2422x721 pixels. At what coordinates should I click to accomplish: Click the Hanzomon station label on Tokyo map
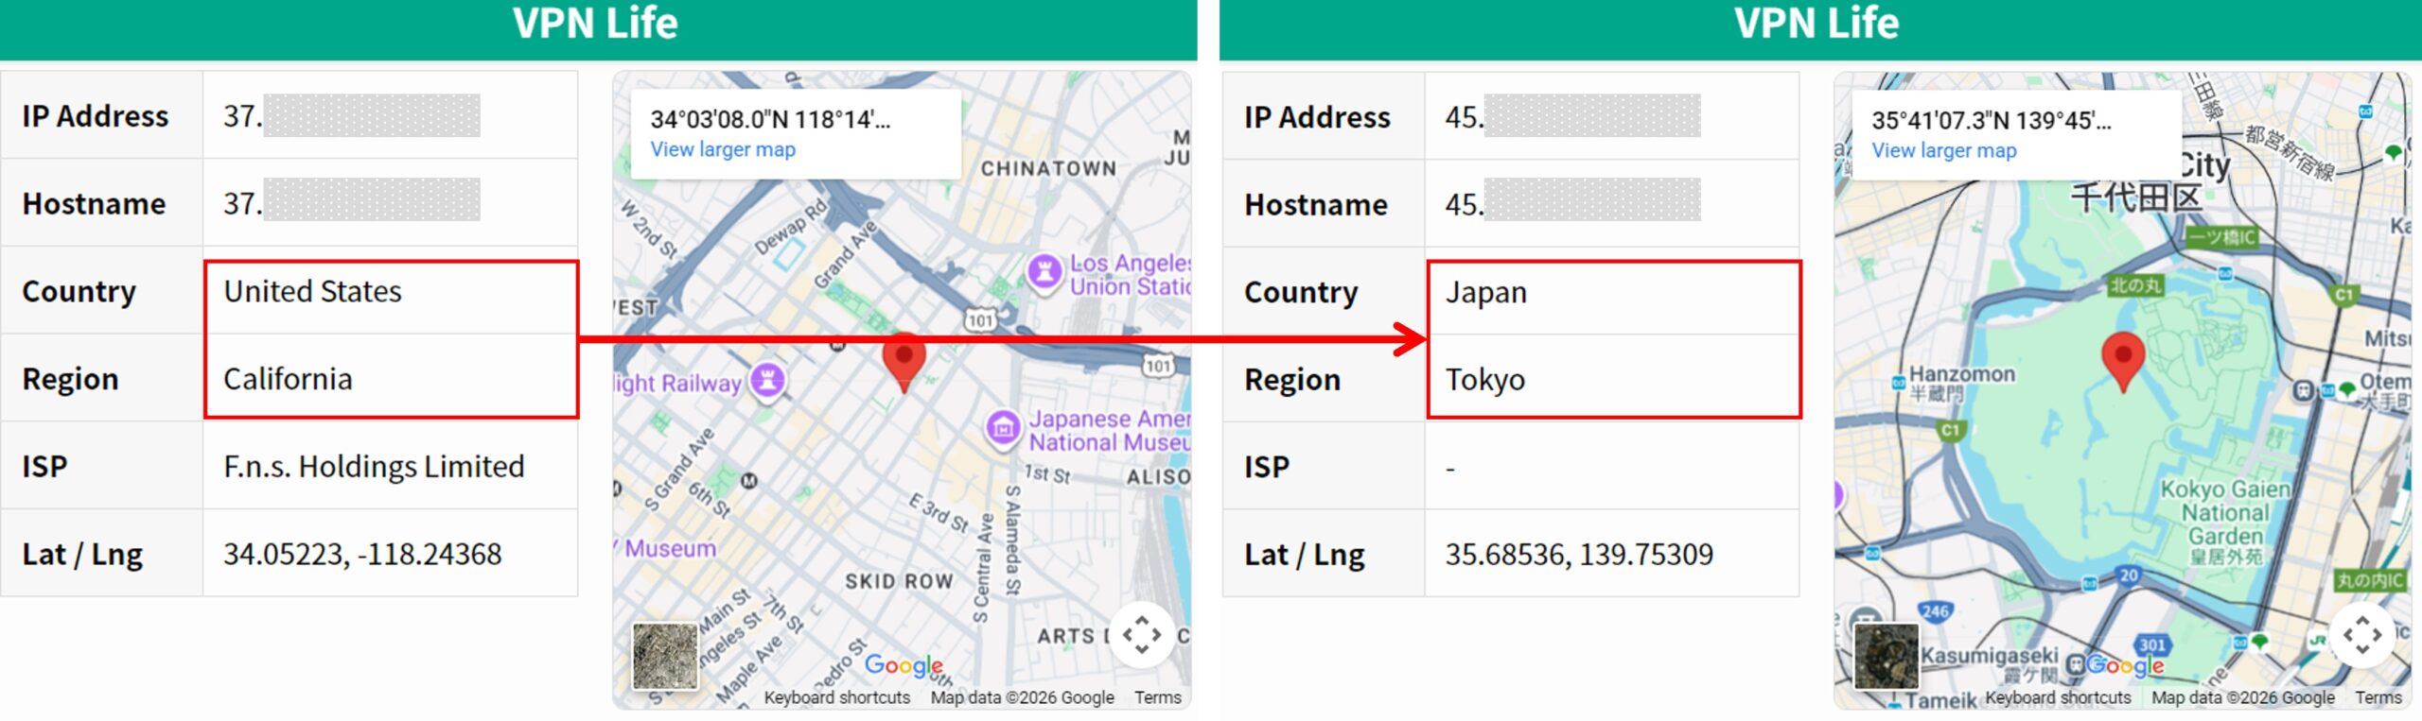pos(1961,383)
